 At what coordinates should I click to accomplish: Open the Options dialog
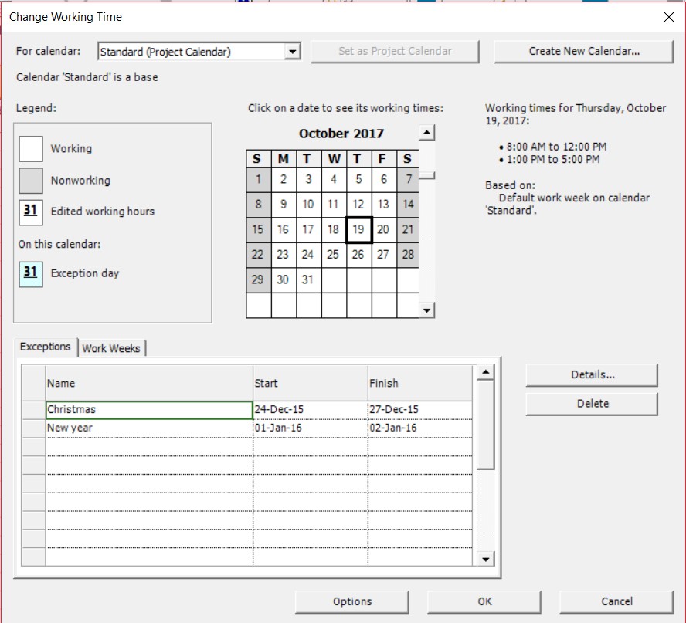pyautogui.click(x=352, y=602)
